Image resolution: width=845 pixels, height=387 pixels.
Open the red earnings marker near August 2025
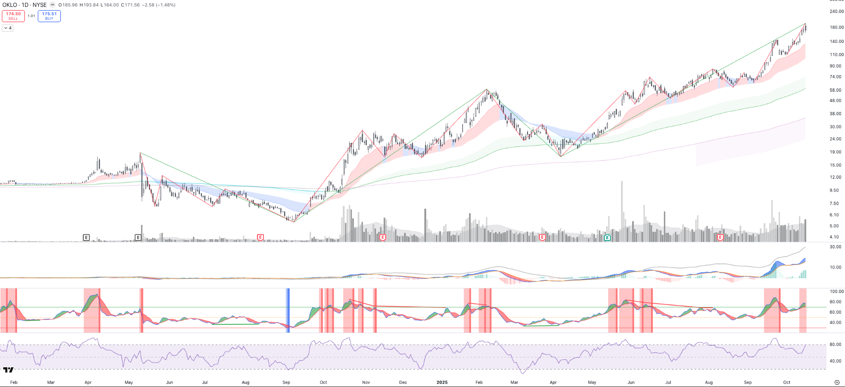(x=720, y=238)
